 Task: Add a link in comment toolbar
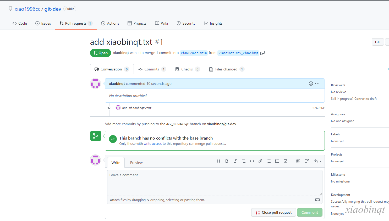click(260, 161)
